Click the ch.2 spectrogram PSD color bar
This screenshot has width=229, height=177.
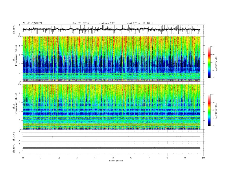click(209, 110)
